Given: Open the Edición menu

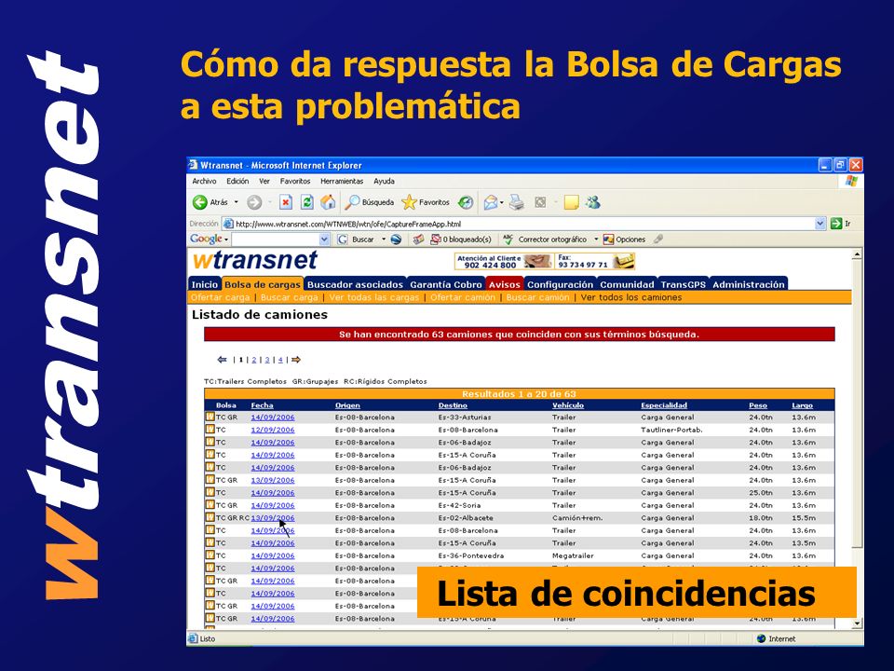Looking at the screenshot, I should 237,181.
